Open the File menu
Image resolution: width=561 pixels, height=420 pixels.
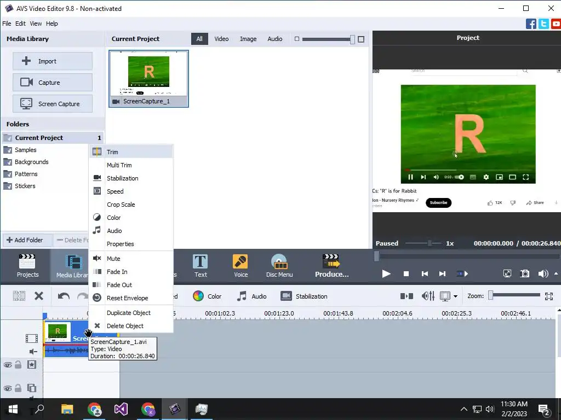tap(7, 24)
